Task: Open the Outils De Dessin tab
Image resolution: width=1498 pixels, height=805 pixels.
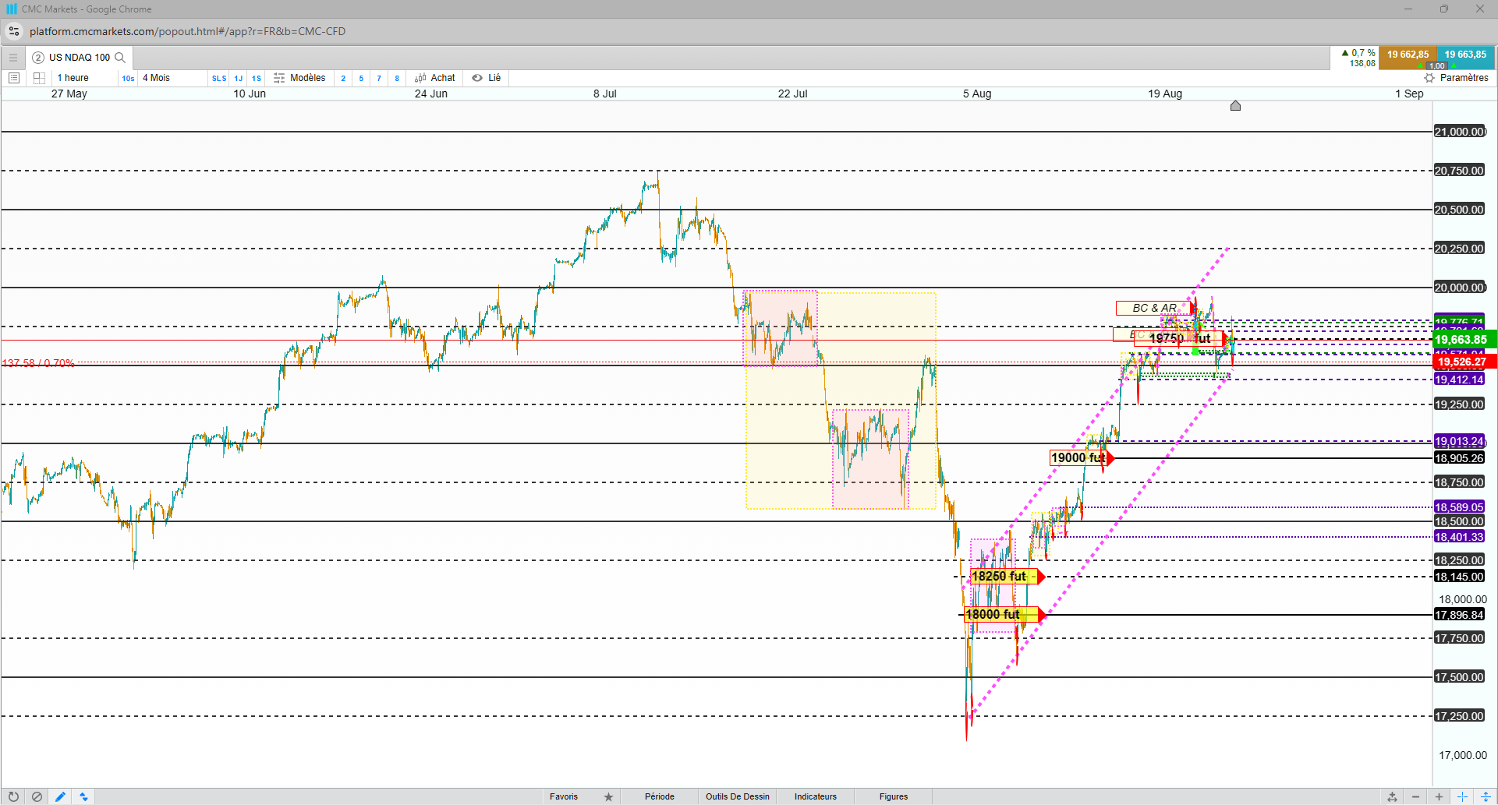Action: click(x=738, y=796)
